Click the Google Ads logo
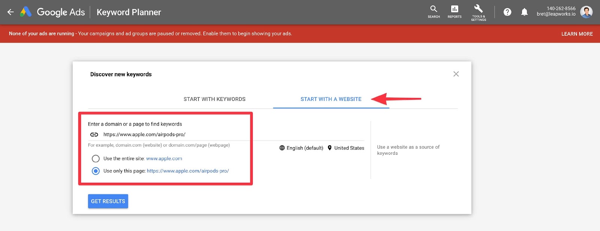 click(x=52, y=12)
